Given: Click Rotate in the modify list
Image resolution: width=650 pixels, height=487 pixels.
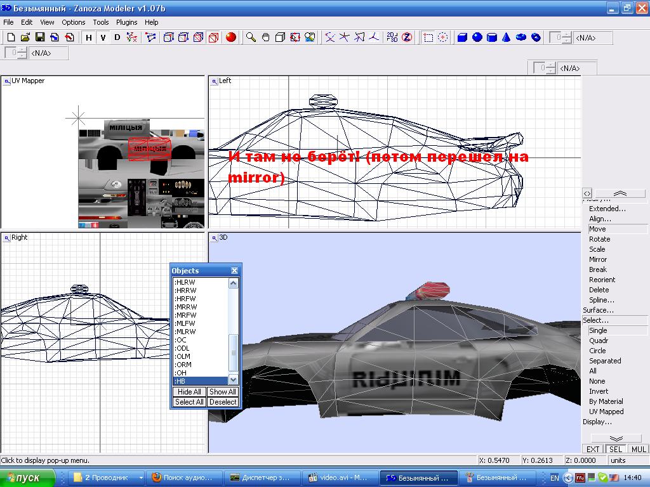Looking at the screenshot, I should click(x=599, y=239).
